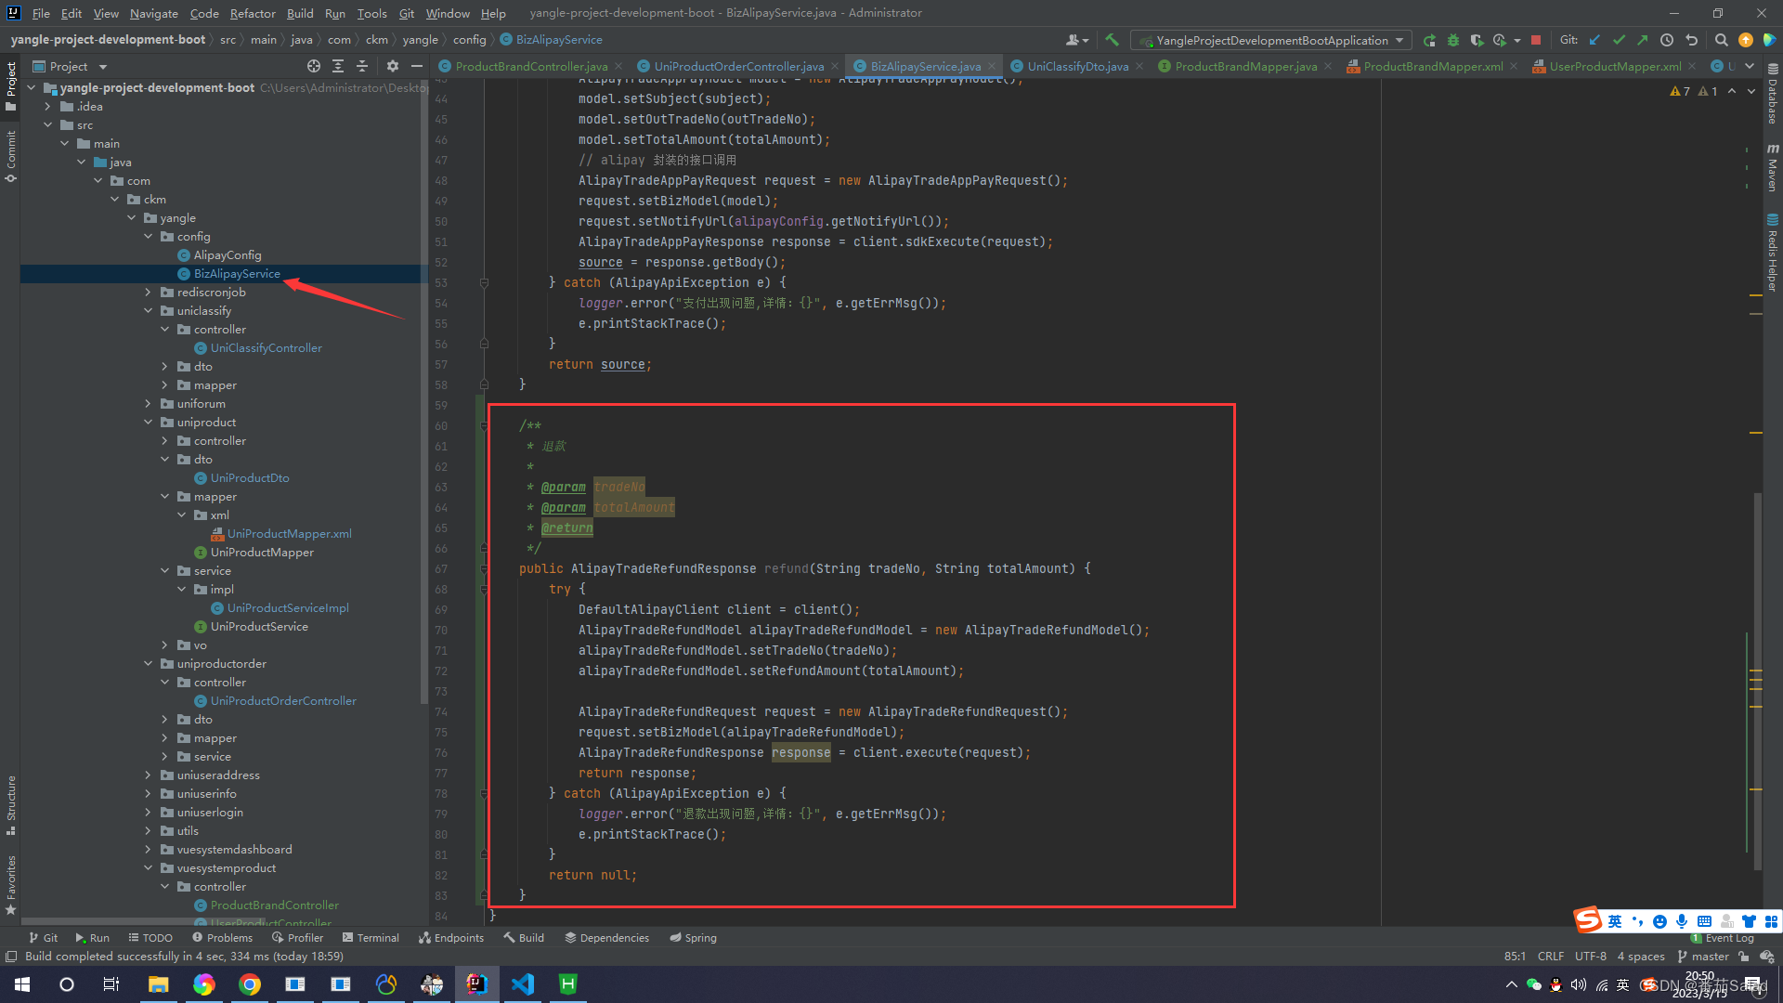The image size is (1783, 1003).
Task: Open the Maven side panel
Action: coord(1773,167)
